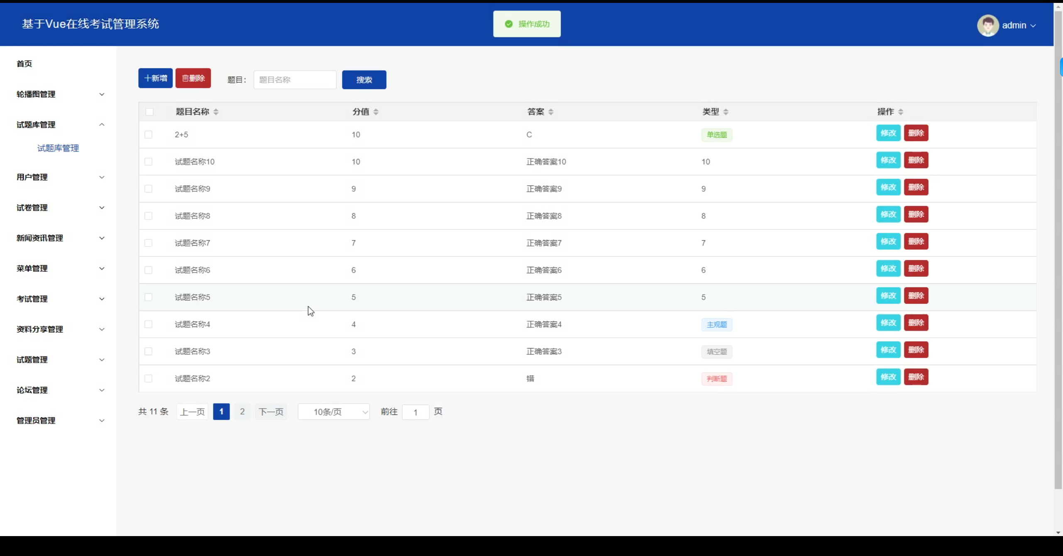The height and width of the screenshot is (556, 1063).
Task: Check the checkbox for row 试题名称10
Action: click(149, 161)
